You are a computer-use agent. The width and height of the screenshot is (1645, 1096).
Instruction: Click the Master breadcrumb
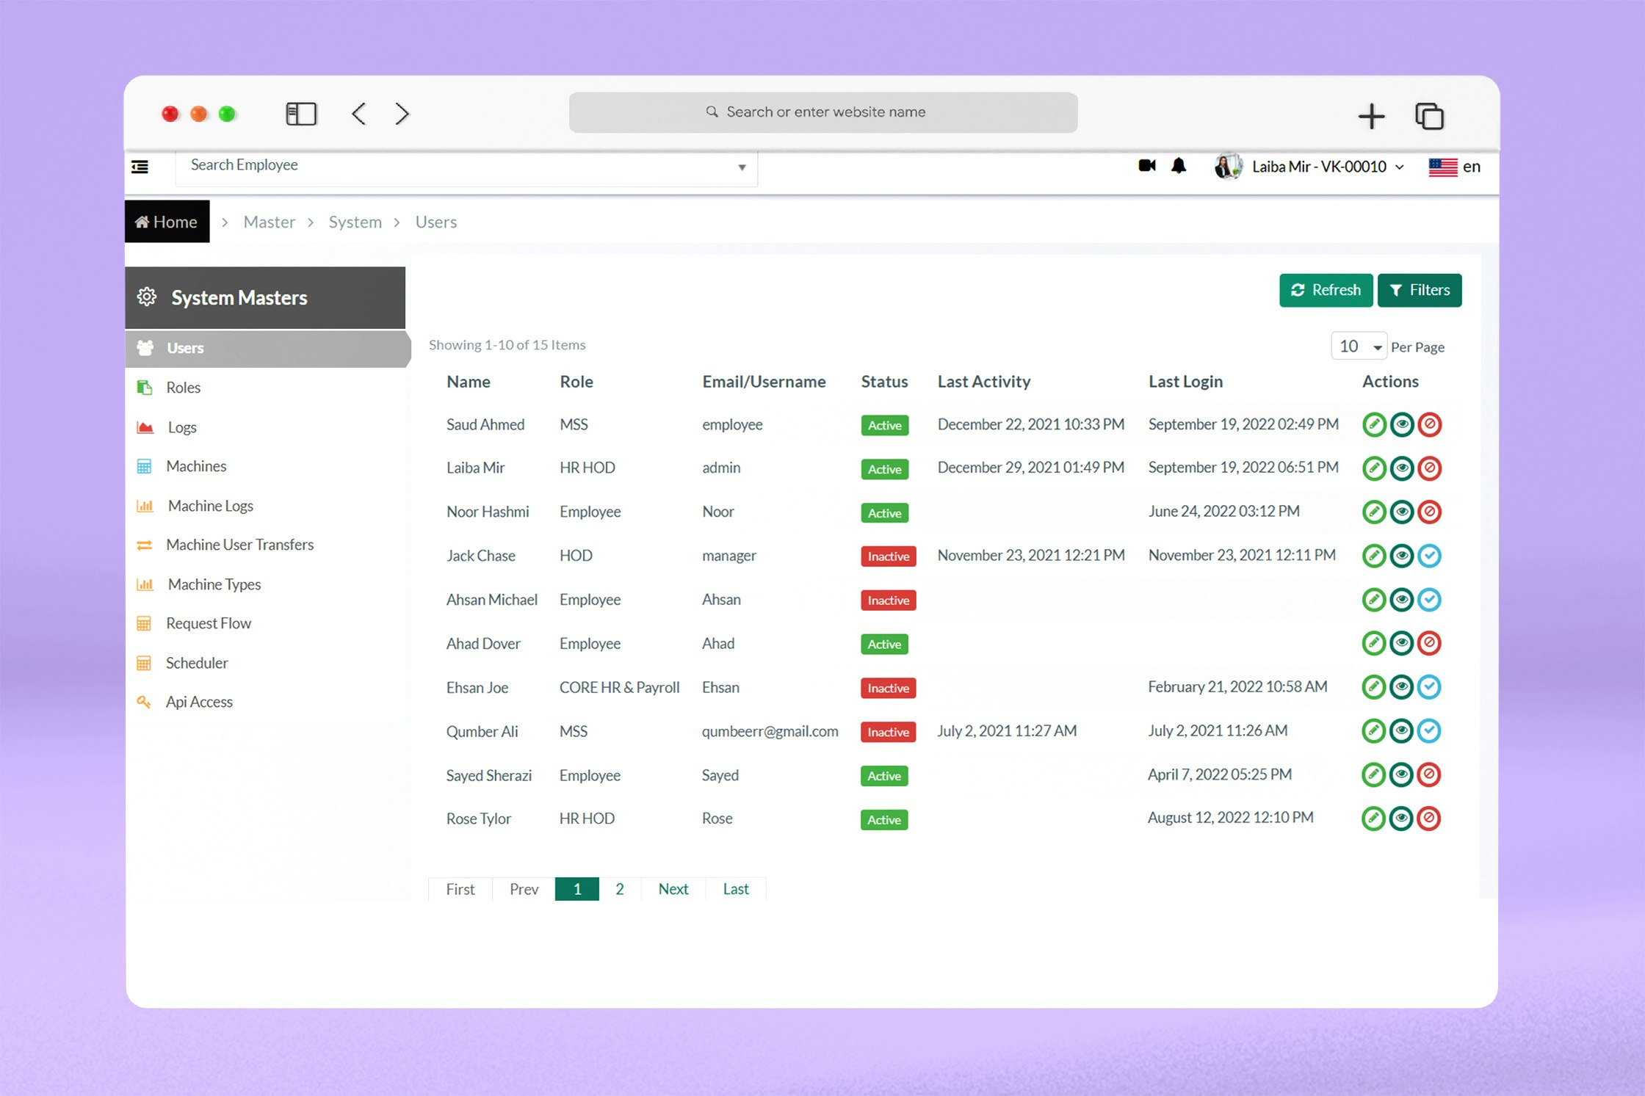269,222
